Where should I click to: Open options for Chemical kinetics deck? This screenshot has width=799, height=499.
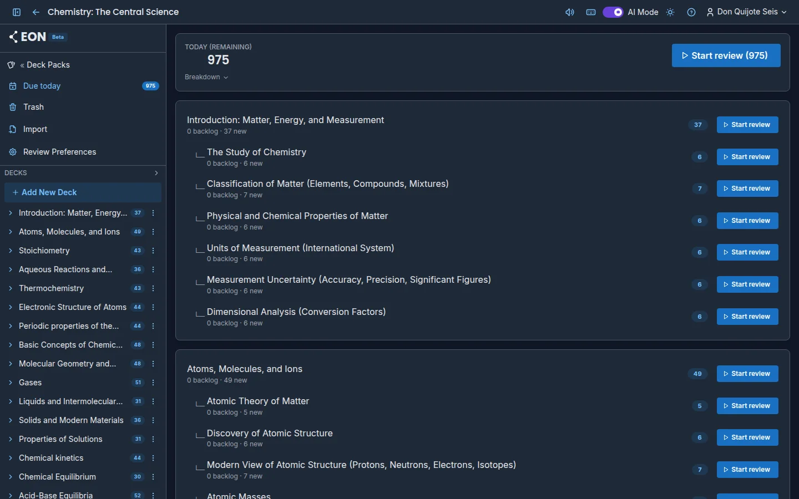(153, 458)
